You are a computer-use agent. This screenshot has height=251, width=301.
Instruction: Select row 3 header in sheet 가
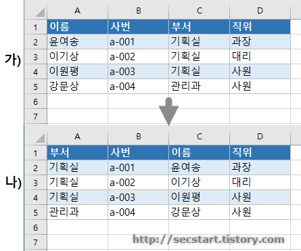(x=35, y=57)
